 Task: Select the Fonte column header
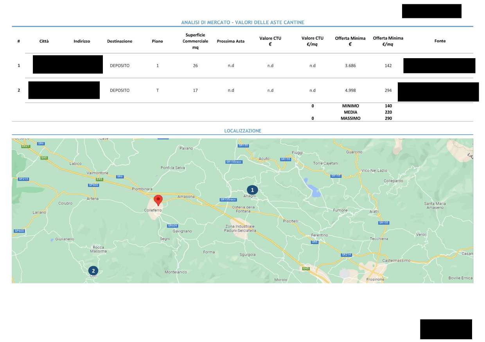(x=440, y=41)
